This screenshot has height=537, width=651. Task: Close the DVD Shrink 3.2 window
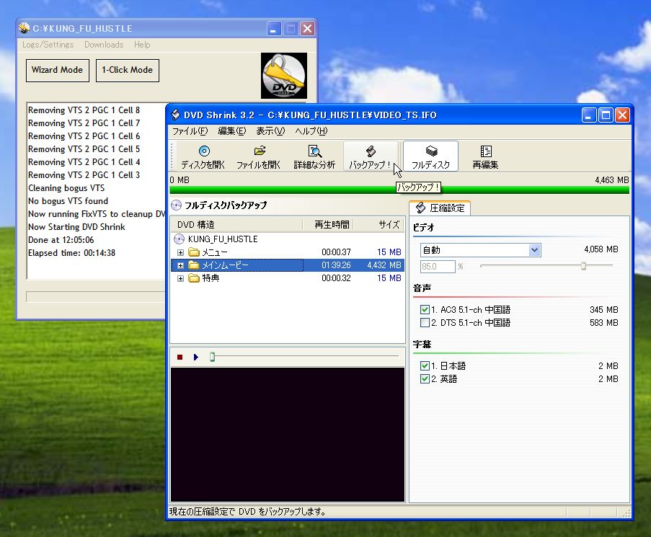click(622, 115)
